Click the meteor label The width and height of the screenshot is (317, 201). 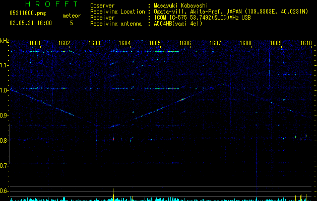point(72,16)
